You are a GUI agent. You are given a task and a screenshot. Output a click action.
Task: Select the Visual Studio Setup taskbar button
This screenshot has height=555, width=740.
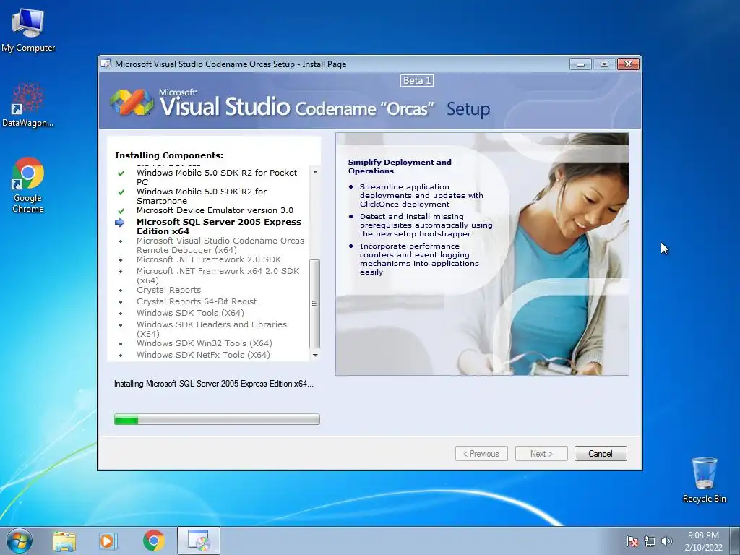[199, 541]
